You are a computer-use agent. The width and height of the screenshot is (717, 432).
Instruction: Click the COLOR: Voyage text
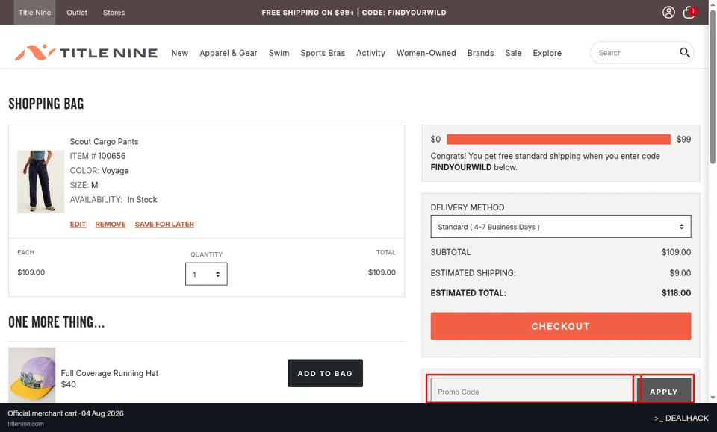pos(99,171)
